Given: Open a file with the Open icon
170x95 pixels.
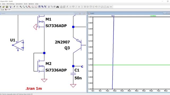Looking at the screenshot, I should tap(3, 7).
